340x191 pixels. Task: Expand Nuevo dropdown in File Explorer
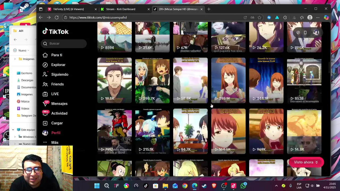pyautogui.click(x=21, y=50)
